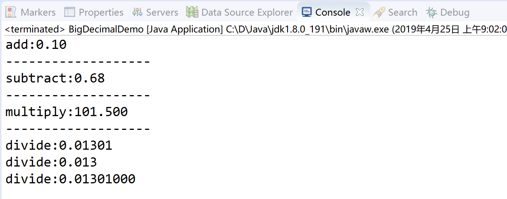Screen dimensions: 507x199
Task: Open the Debug tab label
Action: point(455,12)
